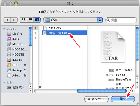Click the horizontal scroll right arrow
Viewport: 140px width, 106px height.
[x=133, y=91]
